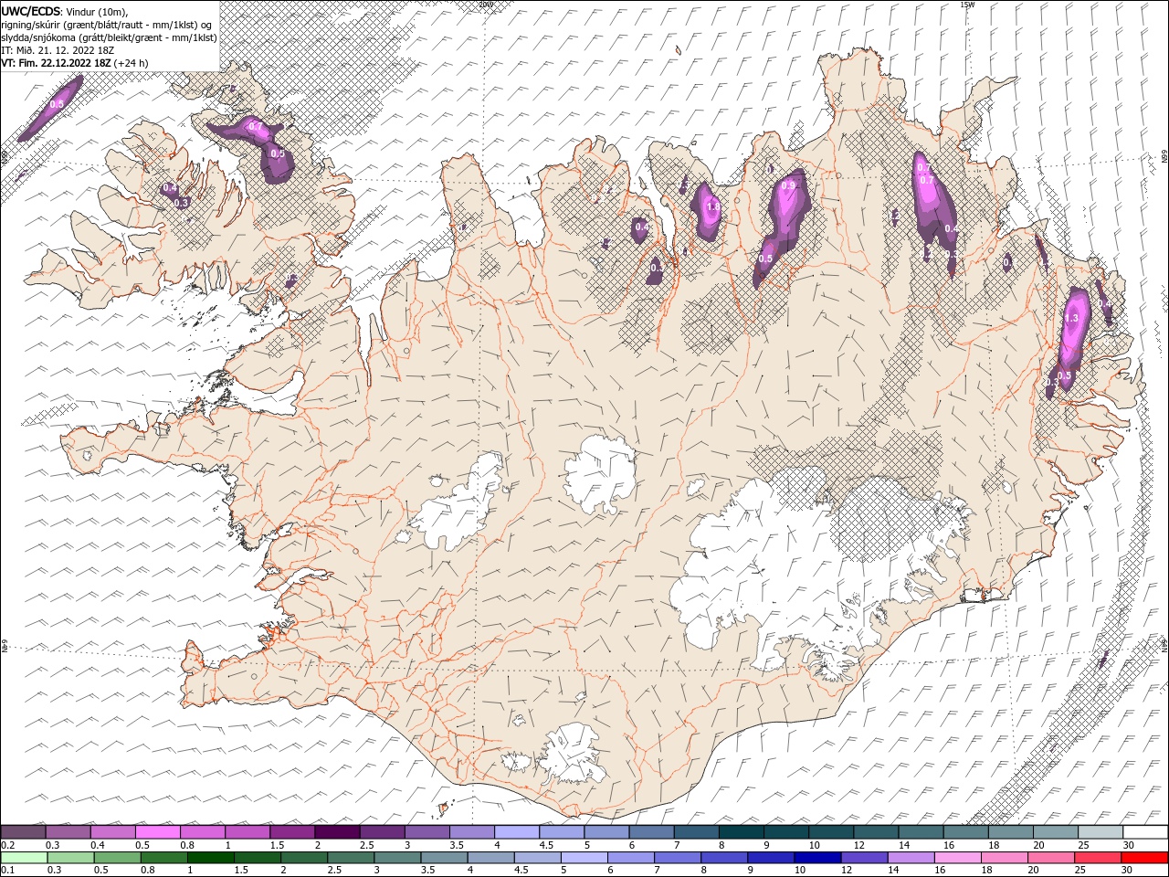Click the 0.5 label over sea in far northwest
Viewport: 1169px width, 877px height.
[x=57, y=105]
